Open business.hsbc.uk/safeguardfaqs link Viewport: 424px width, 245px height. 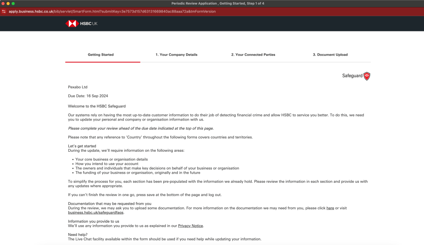(96, 213)
